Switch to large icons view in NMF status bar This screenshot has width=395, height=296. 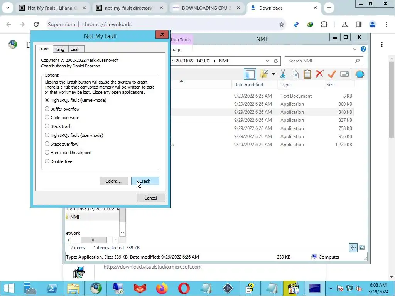point(362,247)
